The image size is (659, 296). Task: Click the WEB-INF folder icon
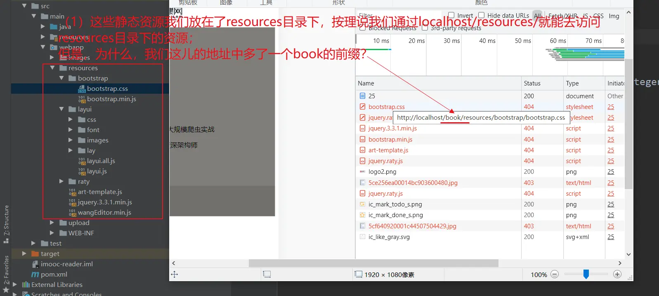click(x=63, y=233)
